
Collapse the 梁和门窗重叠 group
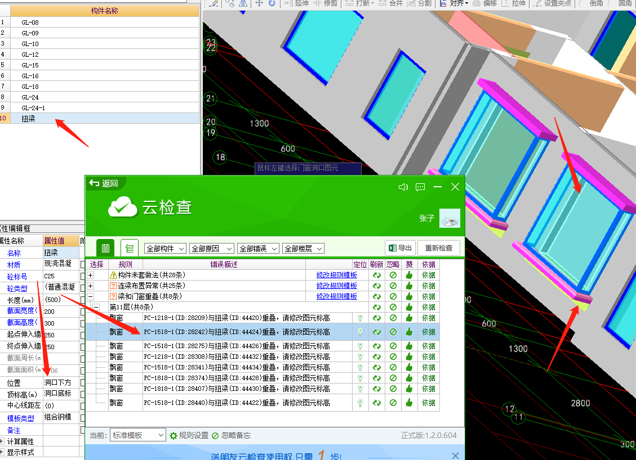pos(91,297)
